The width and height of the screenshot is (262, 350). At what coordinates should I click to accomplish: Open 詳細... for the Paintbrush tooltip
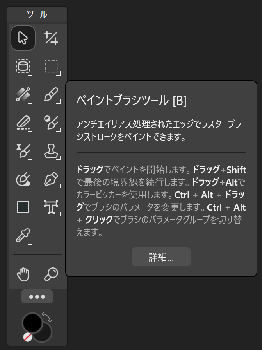(x=161, y=257)
